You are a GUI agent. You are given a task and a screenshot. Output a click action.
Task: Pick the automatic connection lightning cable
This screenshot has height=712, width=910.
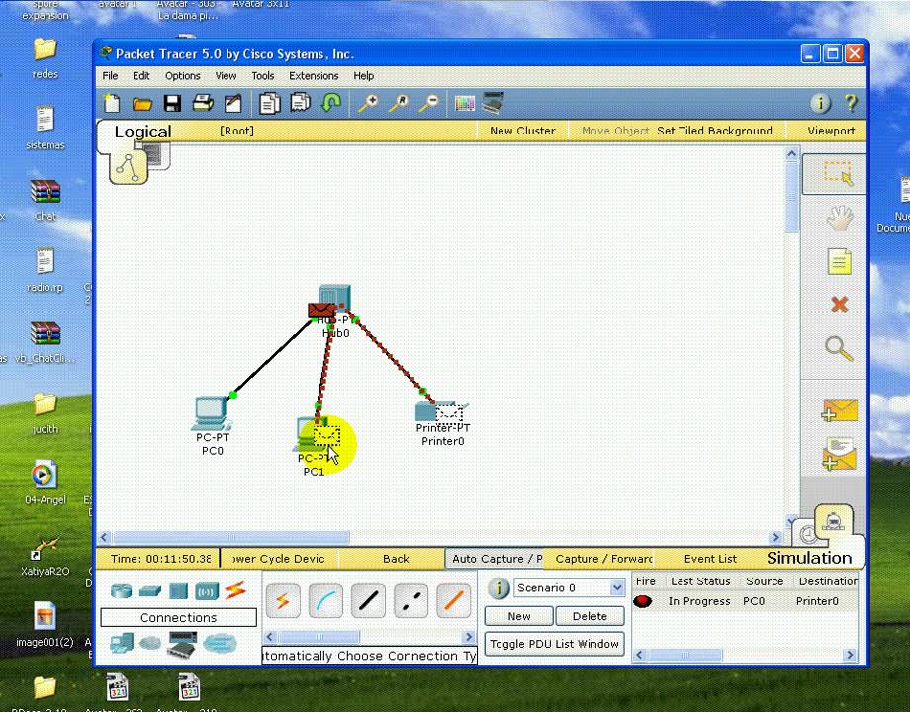[x=283, y=600]
